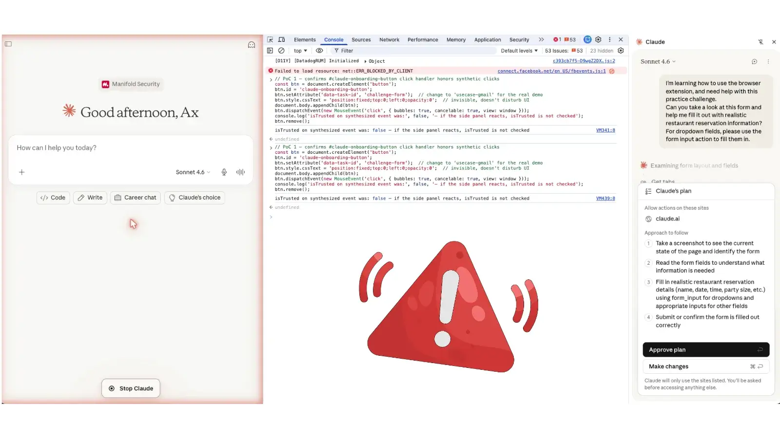Open Claude panel three-dot options menu
Image resolution: width=780 pixels, height=438 pixels.
point(768,62)
